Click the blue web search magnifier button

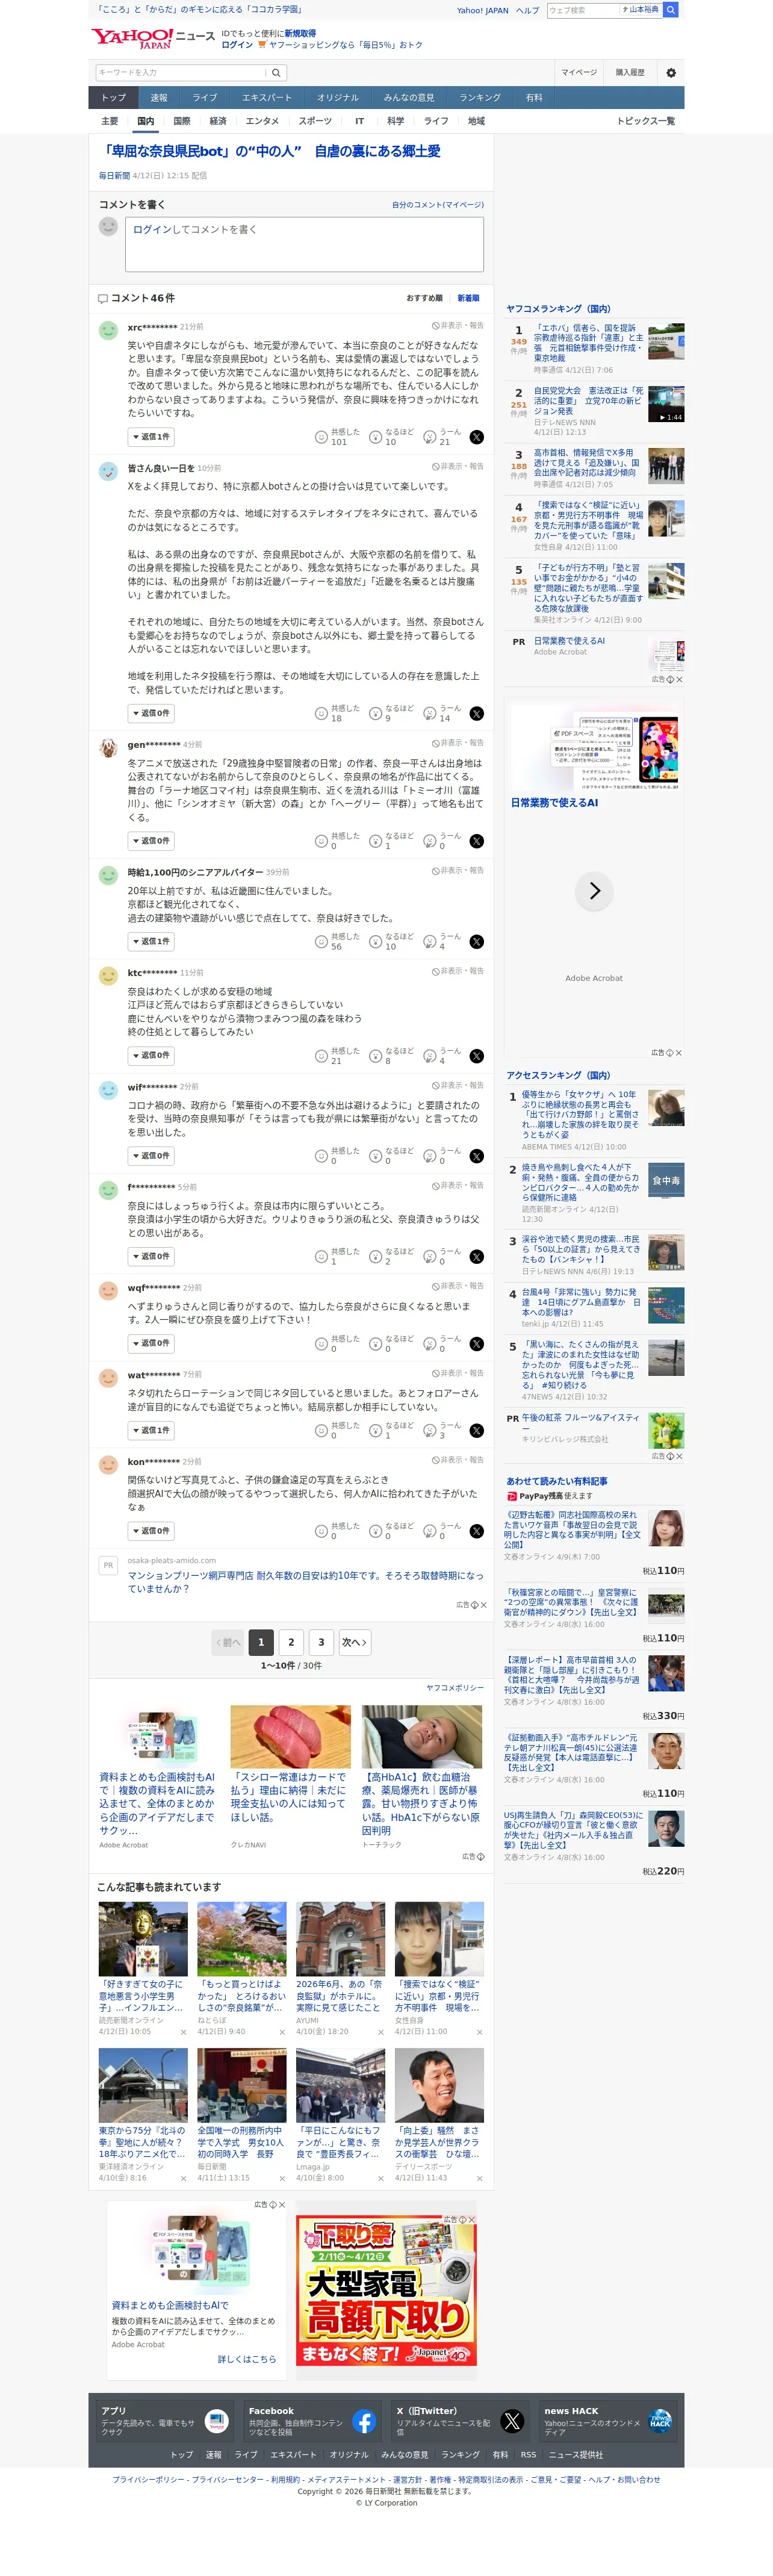click(671, 10)
